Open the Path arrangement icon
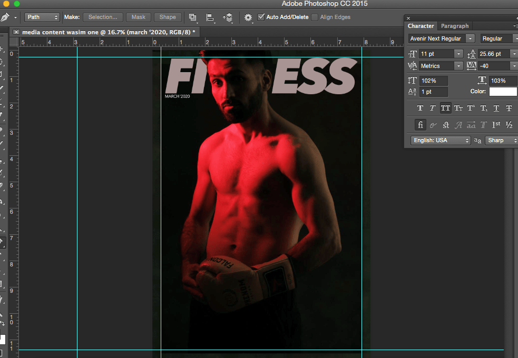The image size is (518, 358). (x=228, y=17)
